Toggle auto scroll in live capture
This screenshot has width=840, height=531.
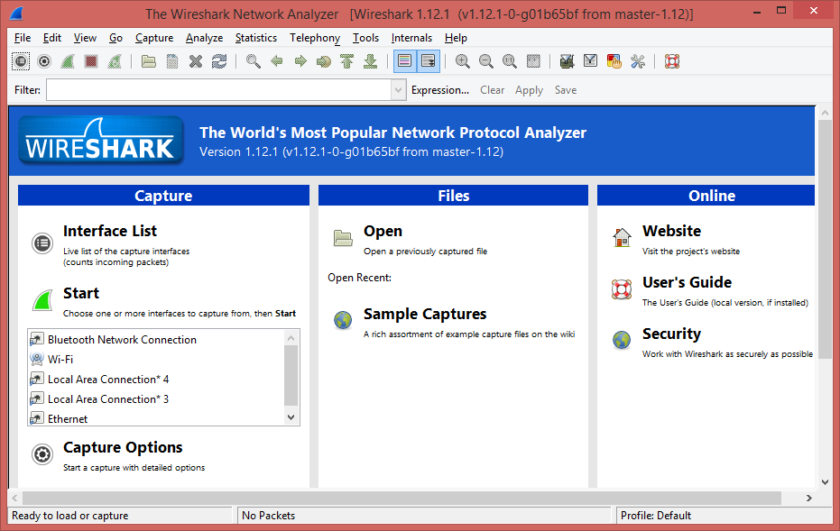coord(428,61)
